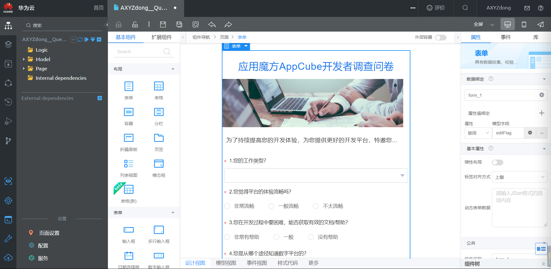Preview the page with the magnifier icon
Image resolution: width=551 pixels, height=269 pixels.
pyautogui.click(x=196, y=24)
